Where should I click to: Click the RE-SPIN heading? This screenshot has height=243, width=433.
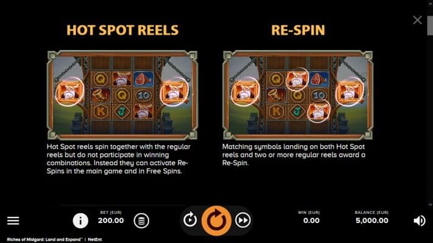tap(298, 30)
